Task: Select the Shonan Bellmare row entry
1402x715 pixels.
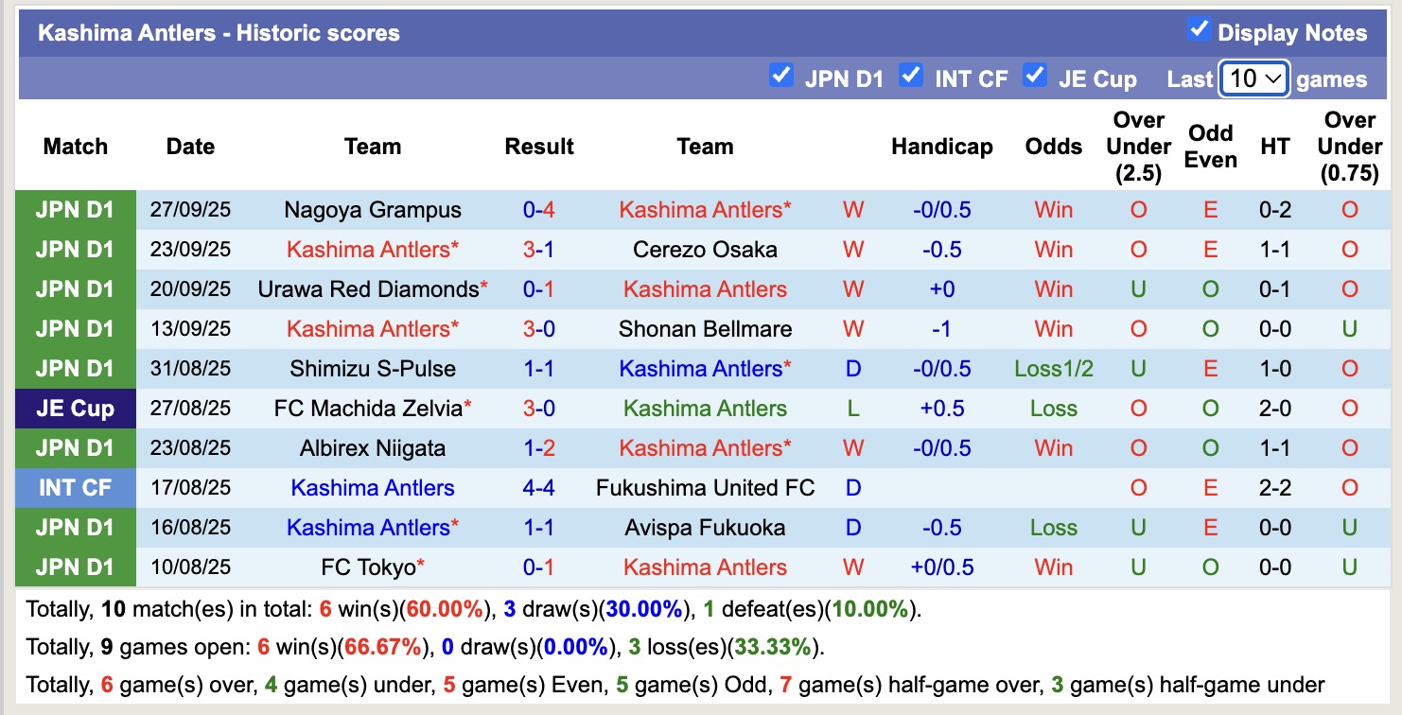Action: coord(705,329)
